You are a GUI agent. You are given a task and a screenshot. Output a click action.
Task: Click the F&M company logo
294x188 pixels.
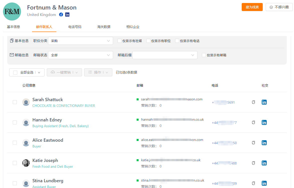click(12, 12)
